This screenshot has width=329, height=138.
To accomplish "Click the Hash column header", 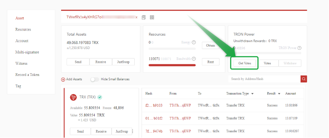I will (x=149, y=94).
